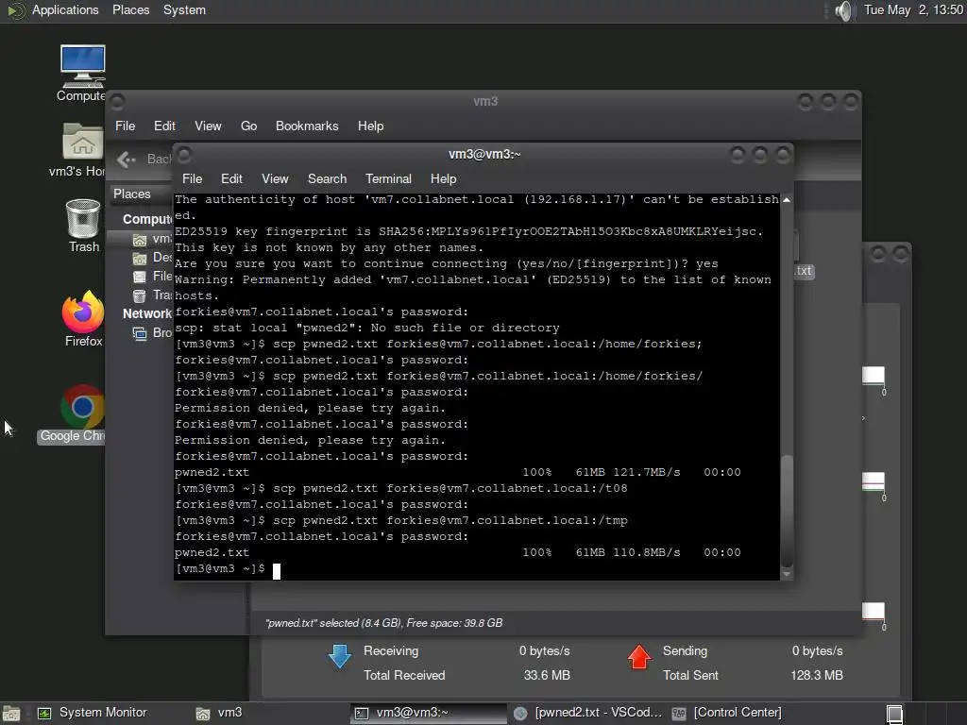Click the vm3 file manager window menu button
Screen dimensions: 967x725
(x=117, y=102)
